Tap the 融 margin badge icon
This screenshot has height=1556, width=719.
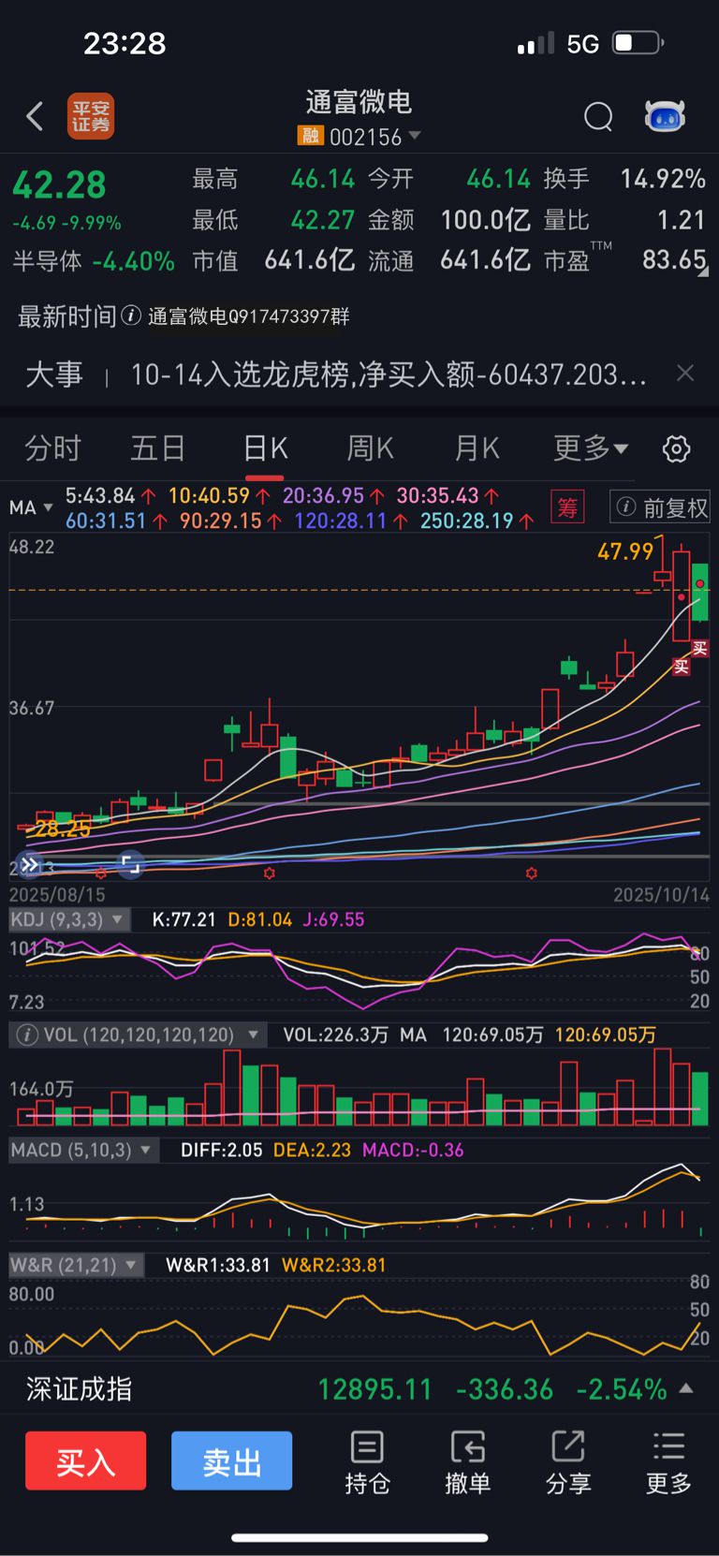pyautogui.click(x=310, y=136)
